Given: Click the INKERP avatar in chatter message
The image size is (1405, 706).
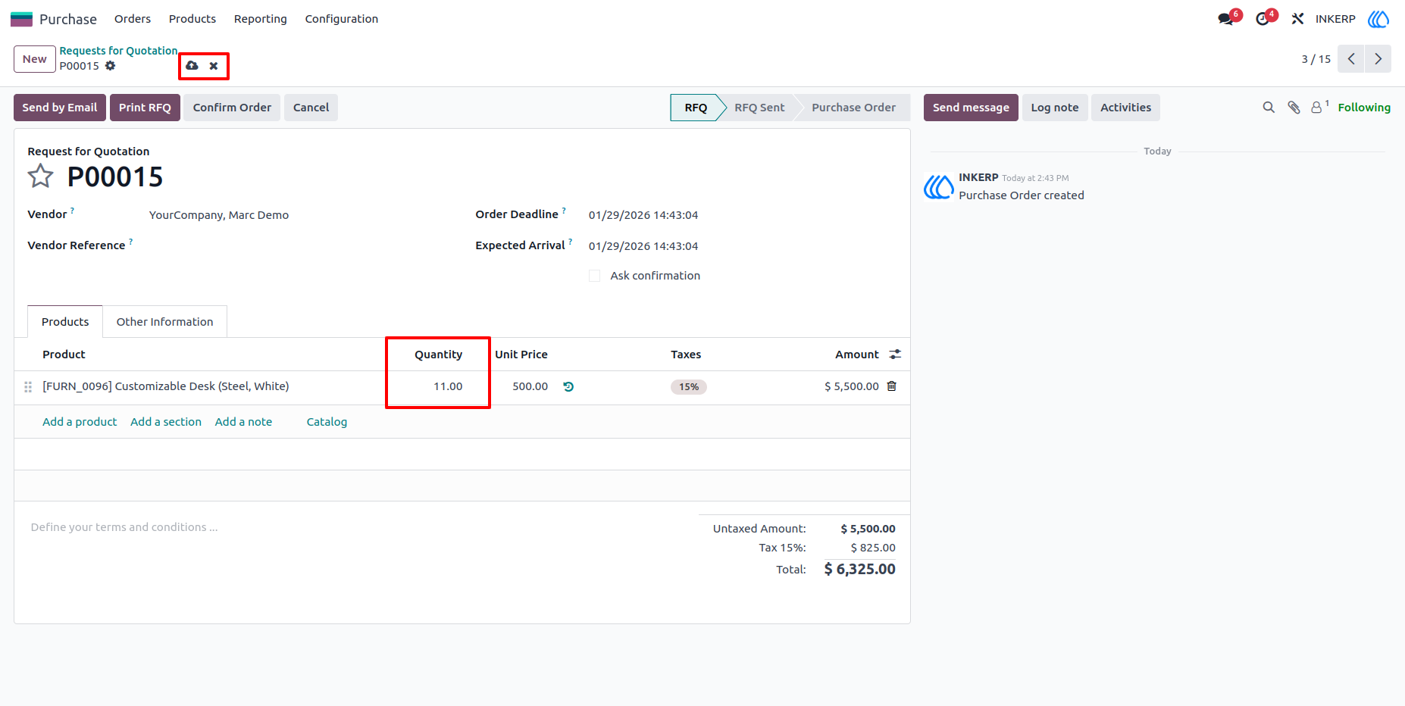Looking at the screenshot, I should [x=938, y=186].
